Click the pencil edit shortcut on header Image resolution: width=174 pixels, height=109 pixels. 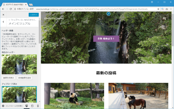(108, 14)
